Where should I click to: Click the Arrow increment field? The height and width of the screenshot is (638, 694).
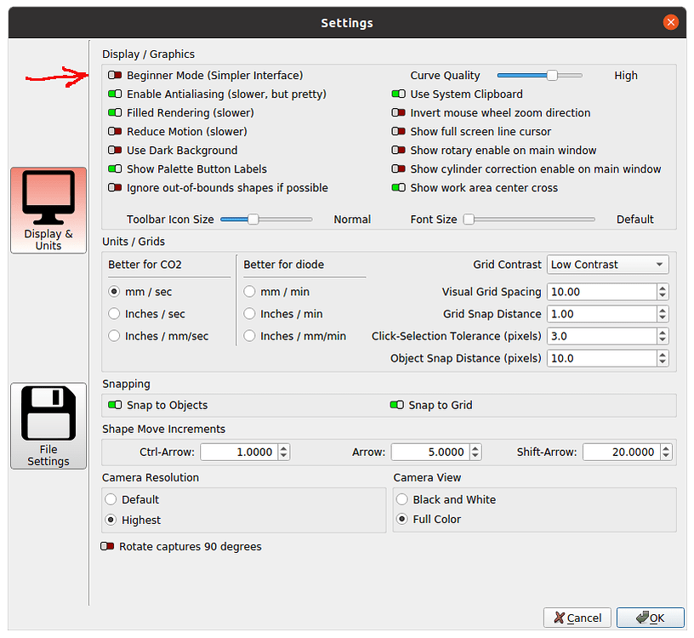pyautogui.click(x=430, y=452)
